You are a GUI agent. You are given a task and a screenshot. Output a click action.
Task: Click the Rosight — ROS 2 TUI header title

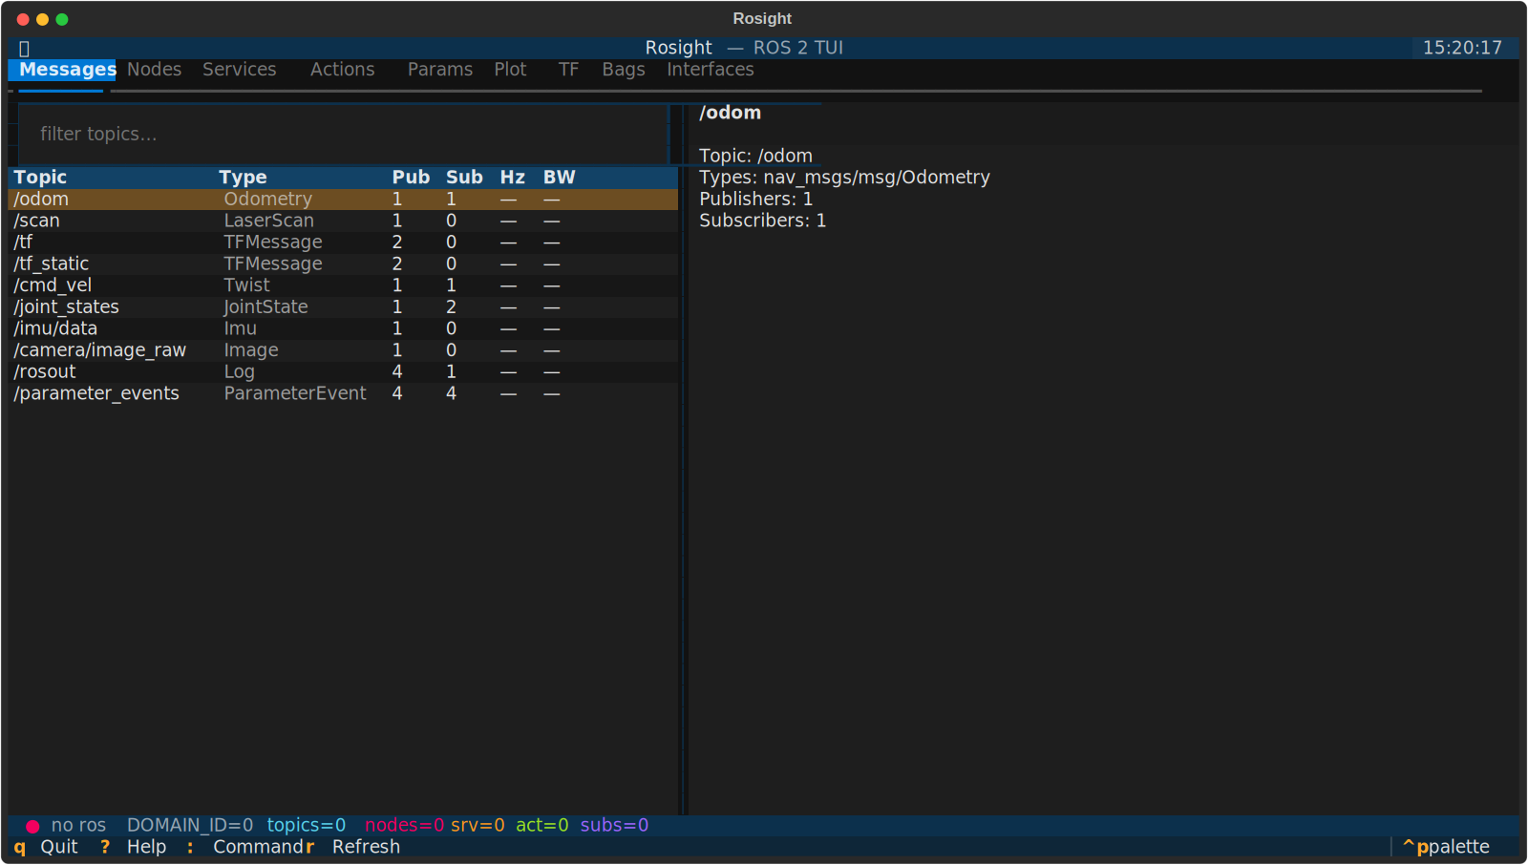744,48
